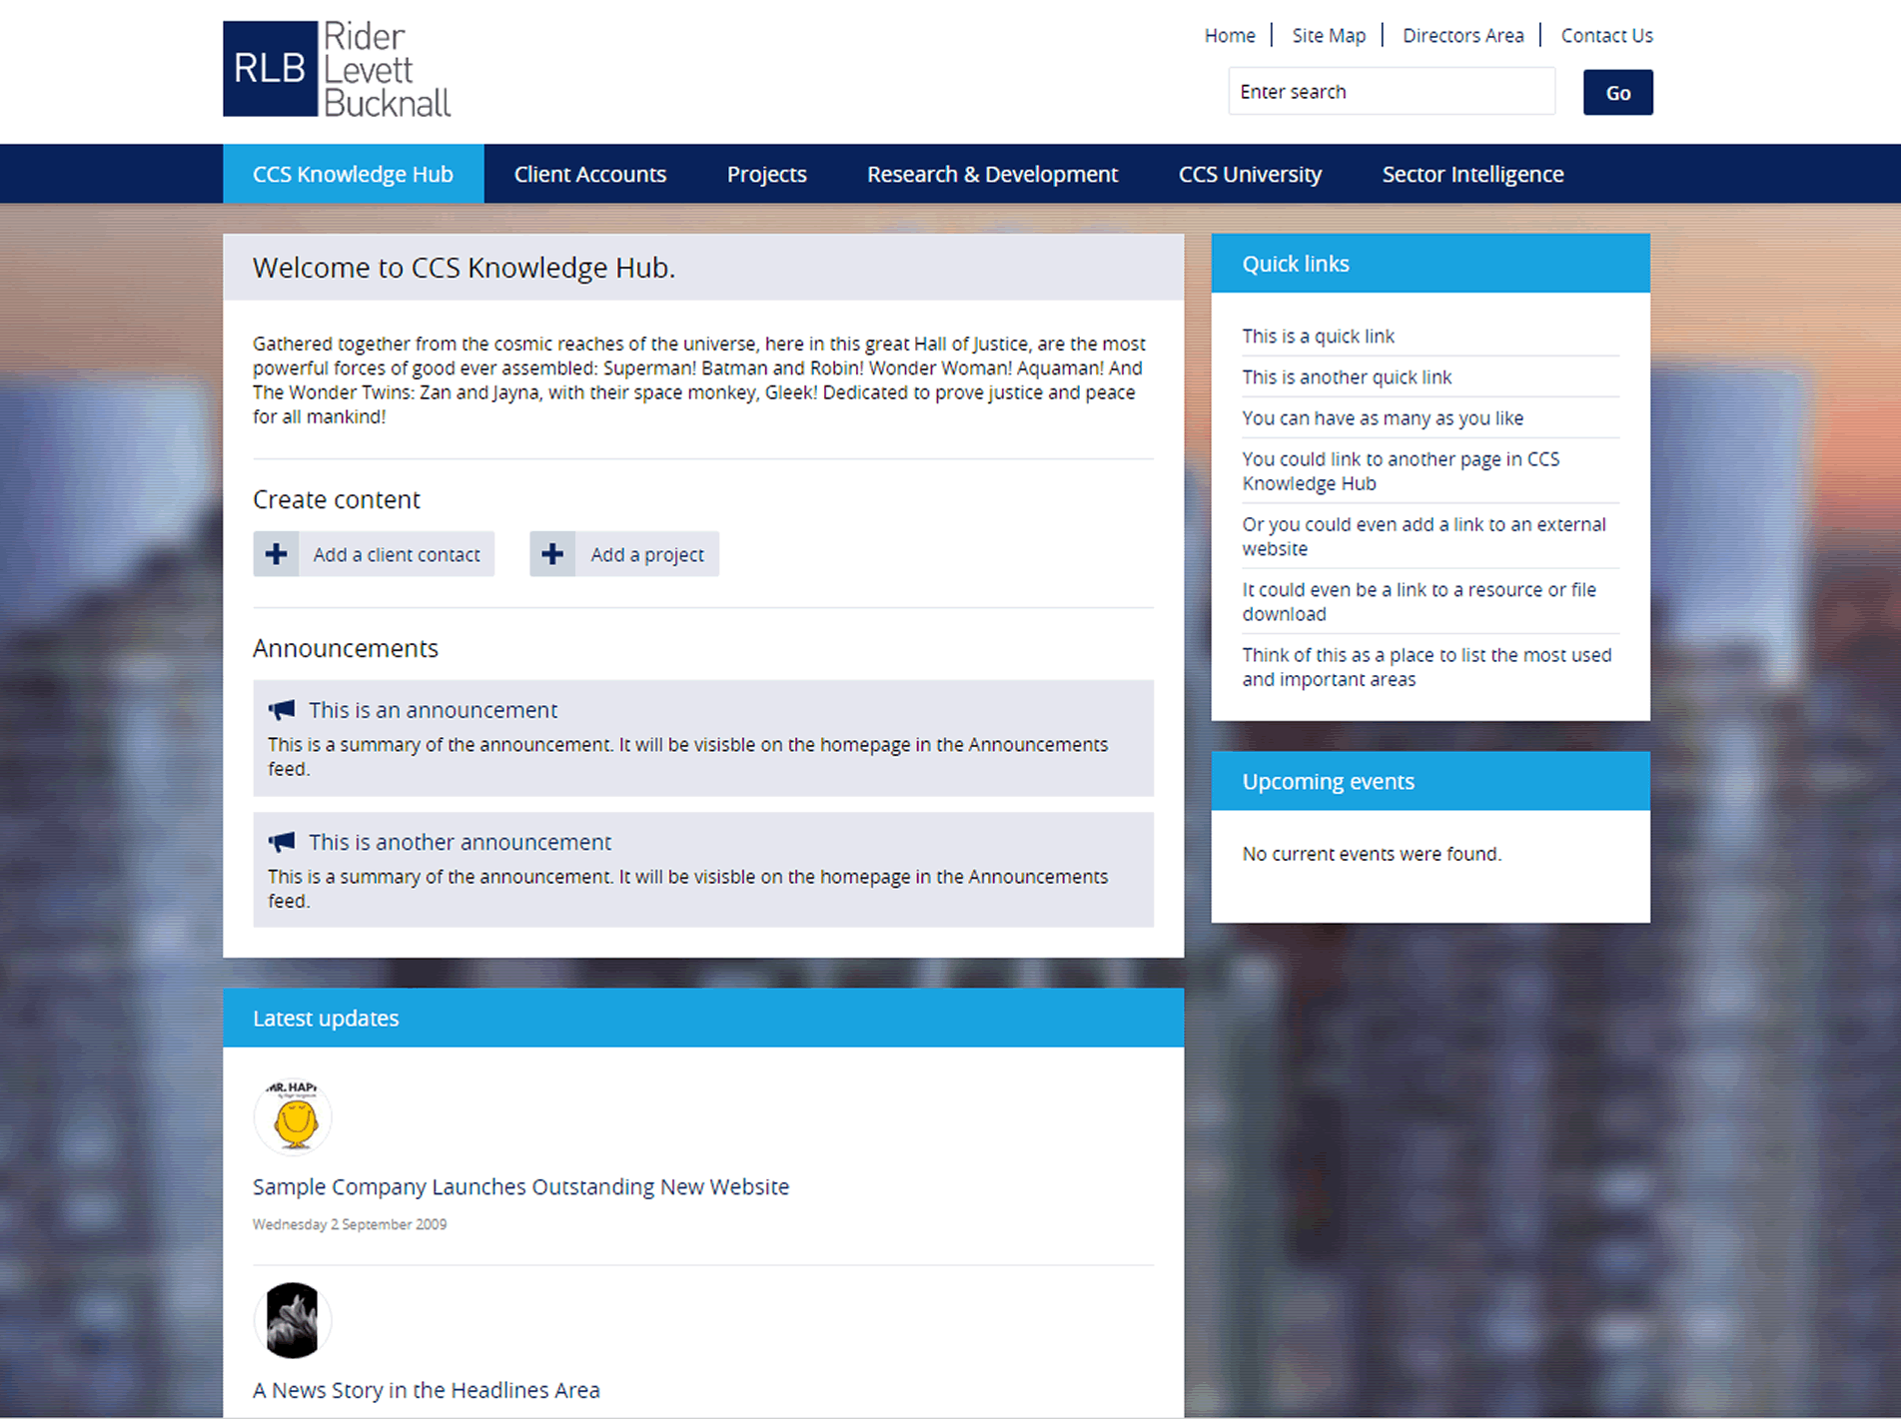Click the external website quick link
Image resolution: width=1901 pixels, height=1419 pixels.
(x=1424, y=536)
